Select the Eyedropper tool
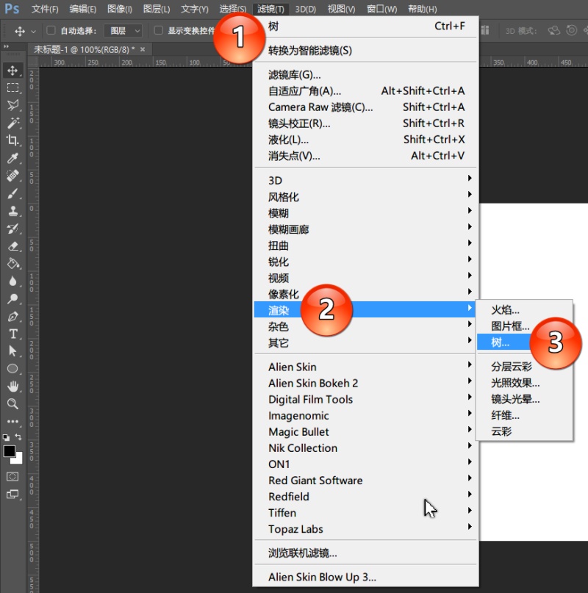 coord(12,158)
